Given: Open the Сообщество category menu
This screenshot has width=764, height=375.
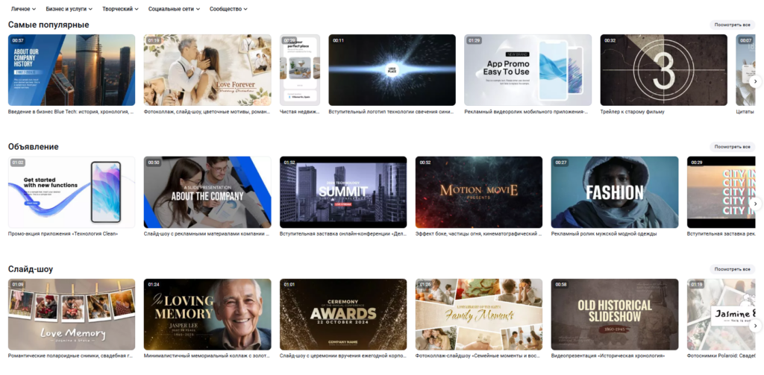Looking at the screenshot, I should (228, 9).
